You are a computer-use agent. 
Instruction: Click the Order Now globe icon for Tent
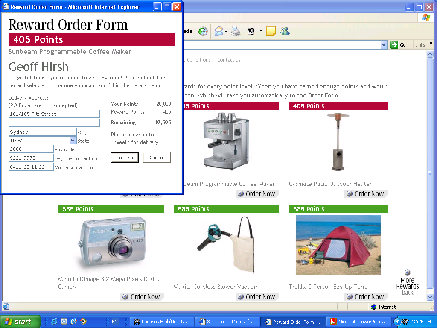tap(349, 297)
